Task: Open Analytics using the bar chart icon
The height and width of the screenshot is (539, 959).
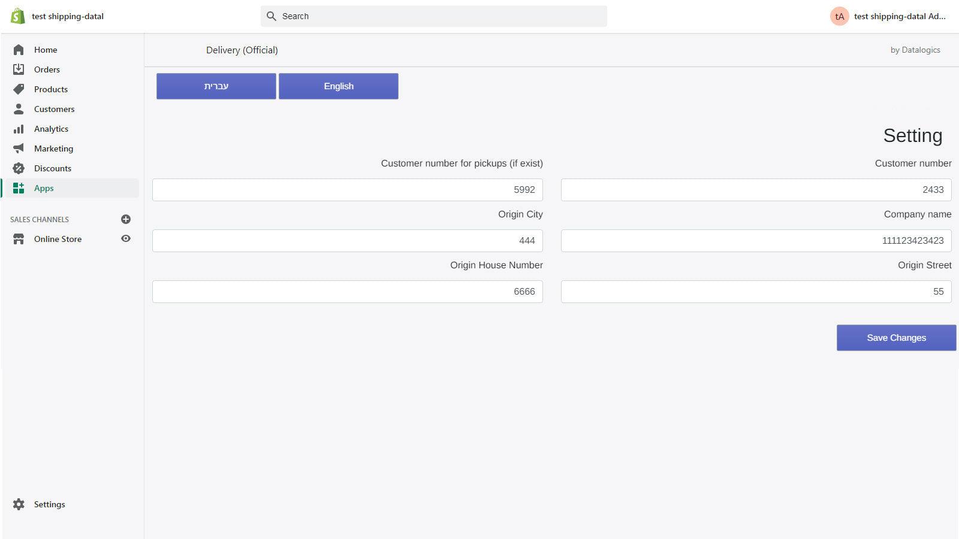Action: pyautogui.click(x=18, y=128)
